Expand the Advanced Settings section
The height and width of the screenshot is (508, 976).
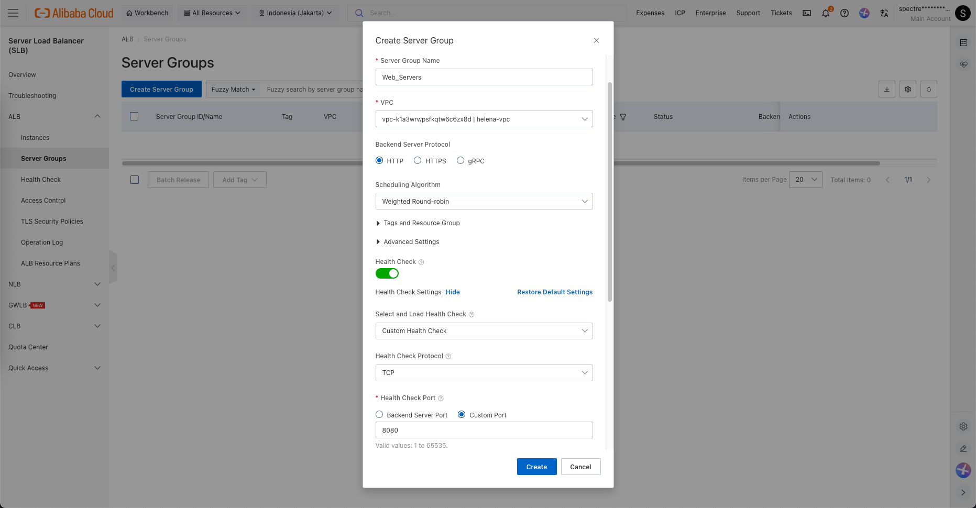[411, 242]
